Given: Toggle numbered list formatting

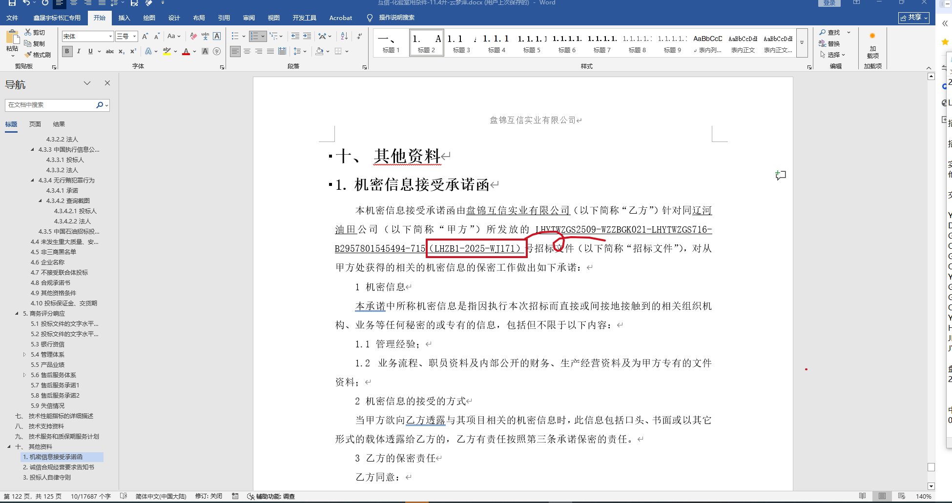Looking at the screenshot, I should coord(254,36).
